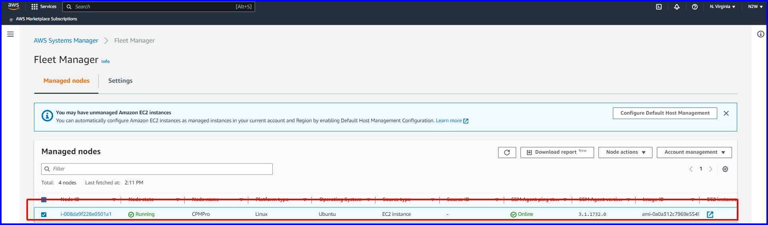Go to next page of nodes
This screenshot has height=225, width=768.
711,169
